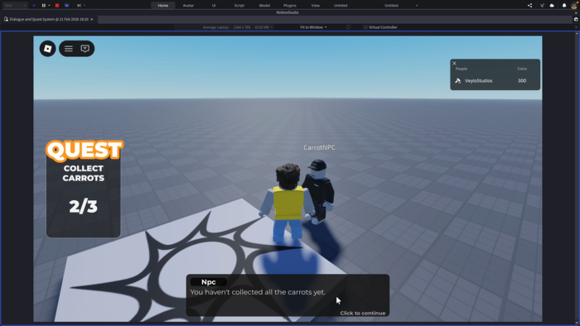Open the user avatar profile menu
This screenshot has height=326, width=580.
(574, 5)
